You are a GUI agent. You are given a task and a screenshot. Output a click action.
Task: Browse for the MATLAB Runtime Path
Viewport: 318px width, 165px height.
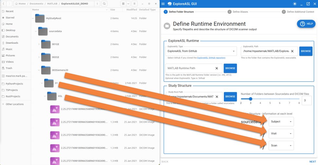pyautogui.click(x=230, y=68)
